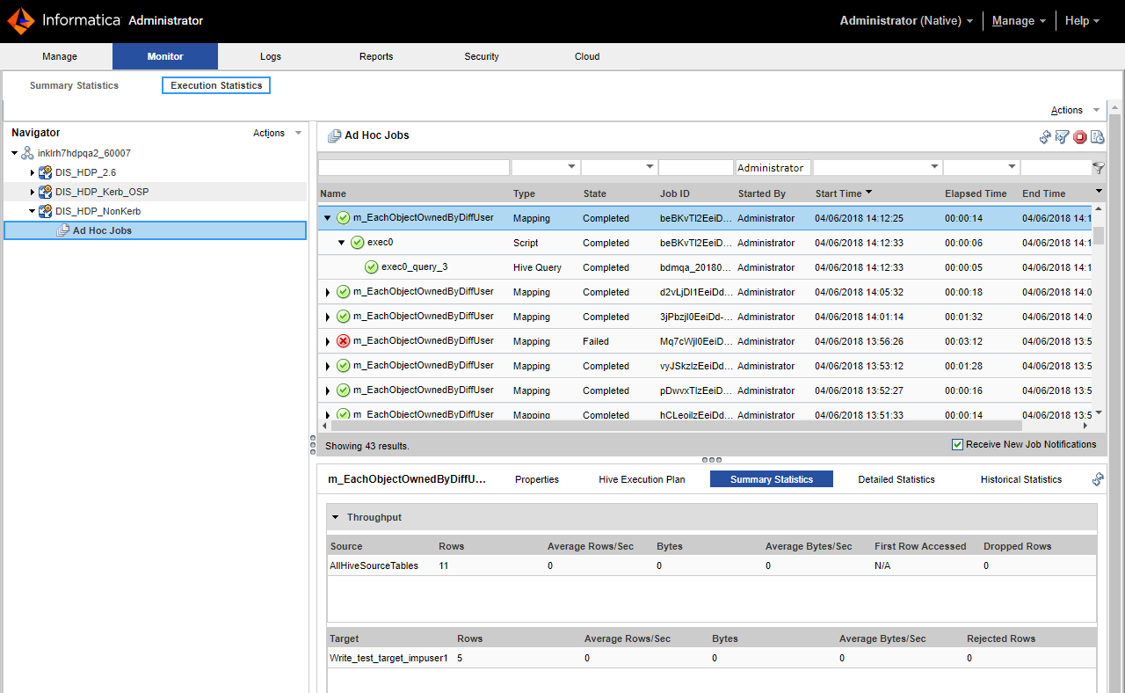
Task: Sort by the Start Time column header
Action: [838, 193]
